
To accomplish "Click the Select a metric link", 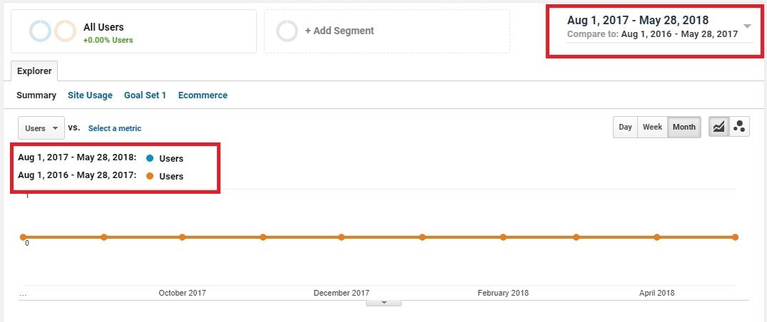I will (114, 128).
